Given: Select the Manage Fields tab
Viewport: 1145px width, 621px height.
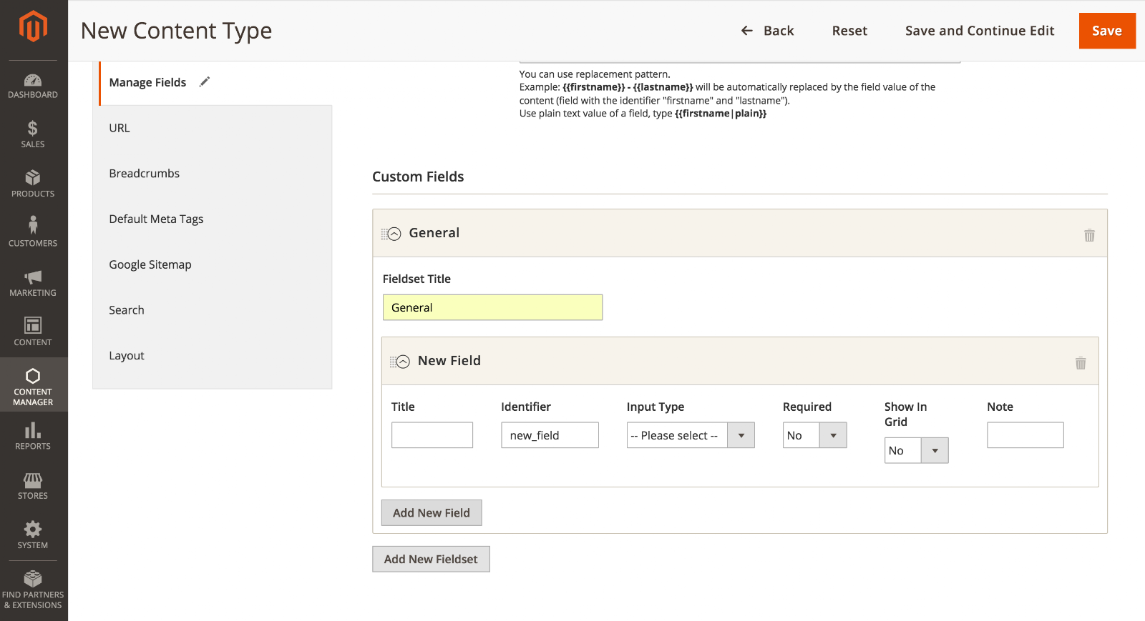Looking at the screenshot, I should click(215, 82).
